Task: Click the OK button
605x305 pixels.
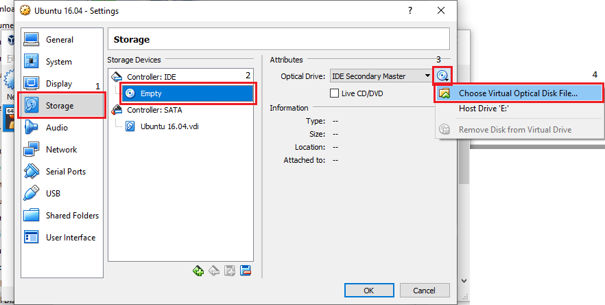Action: point(369,291)
